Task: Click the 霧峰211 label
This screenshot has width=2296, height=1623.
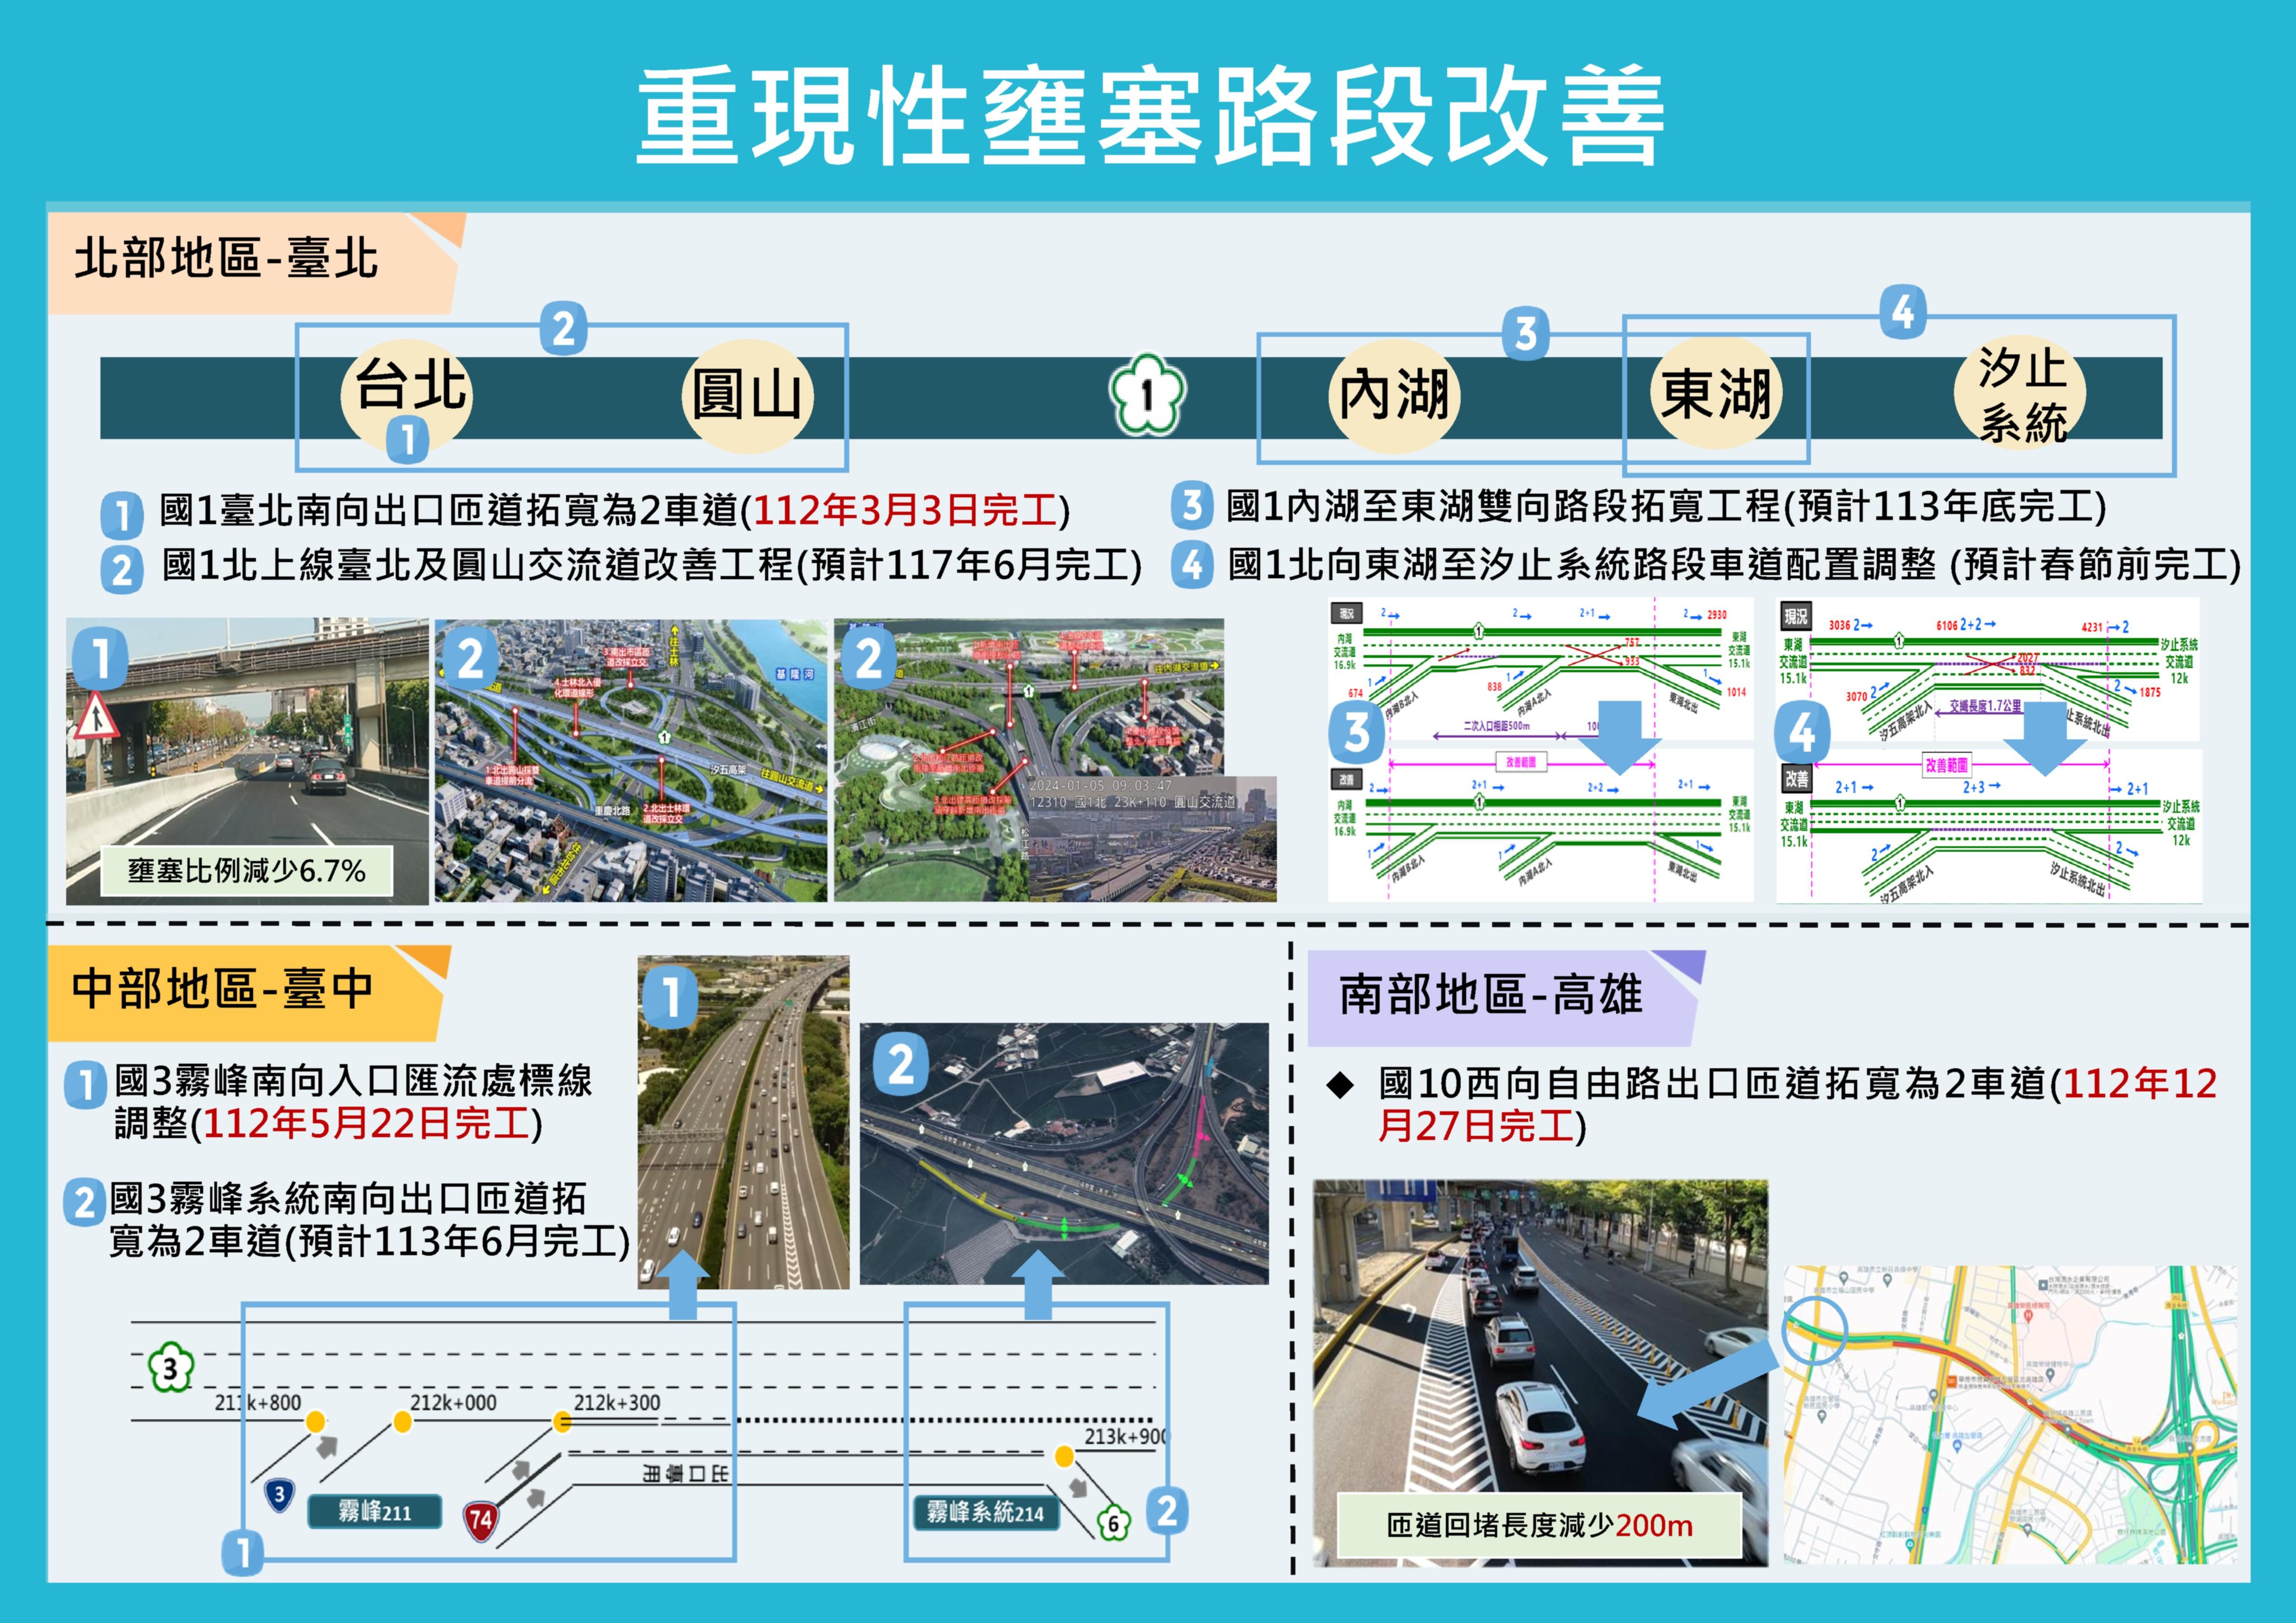Action: point(374,1512)
